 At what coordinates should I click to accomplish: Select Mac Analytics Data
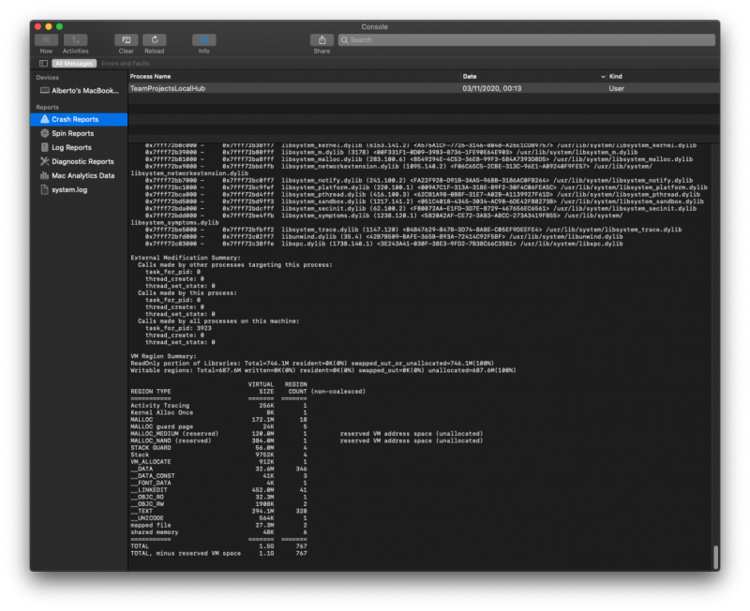pyautogui.click(x=82, y=175)
